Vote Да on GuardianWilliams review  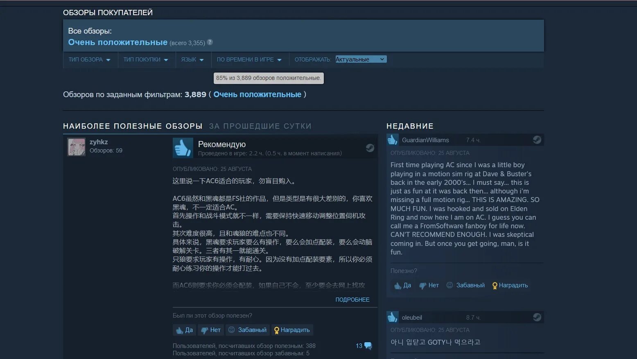(x=402, y=286)
